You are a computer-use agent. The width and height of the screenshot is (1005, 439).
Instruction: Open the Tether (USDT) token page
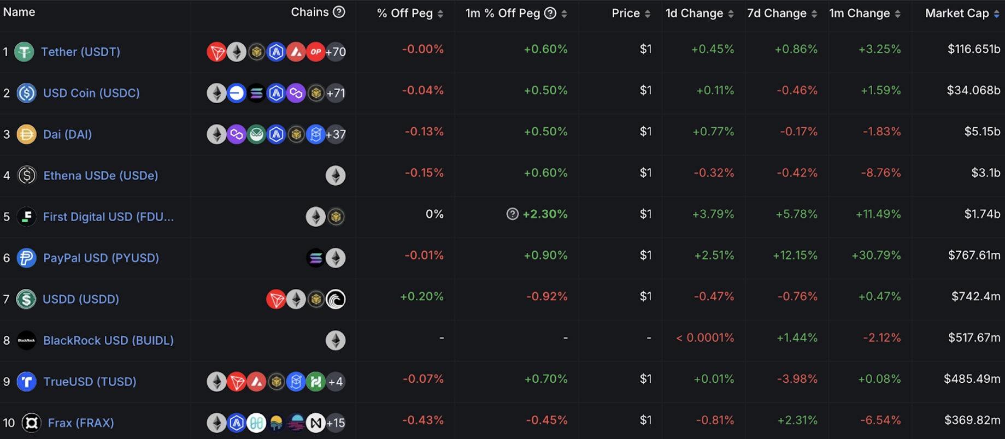81,51
